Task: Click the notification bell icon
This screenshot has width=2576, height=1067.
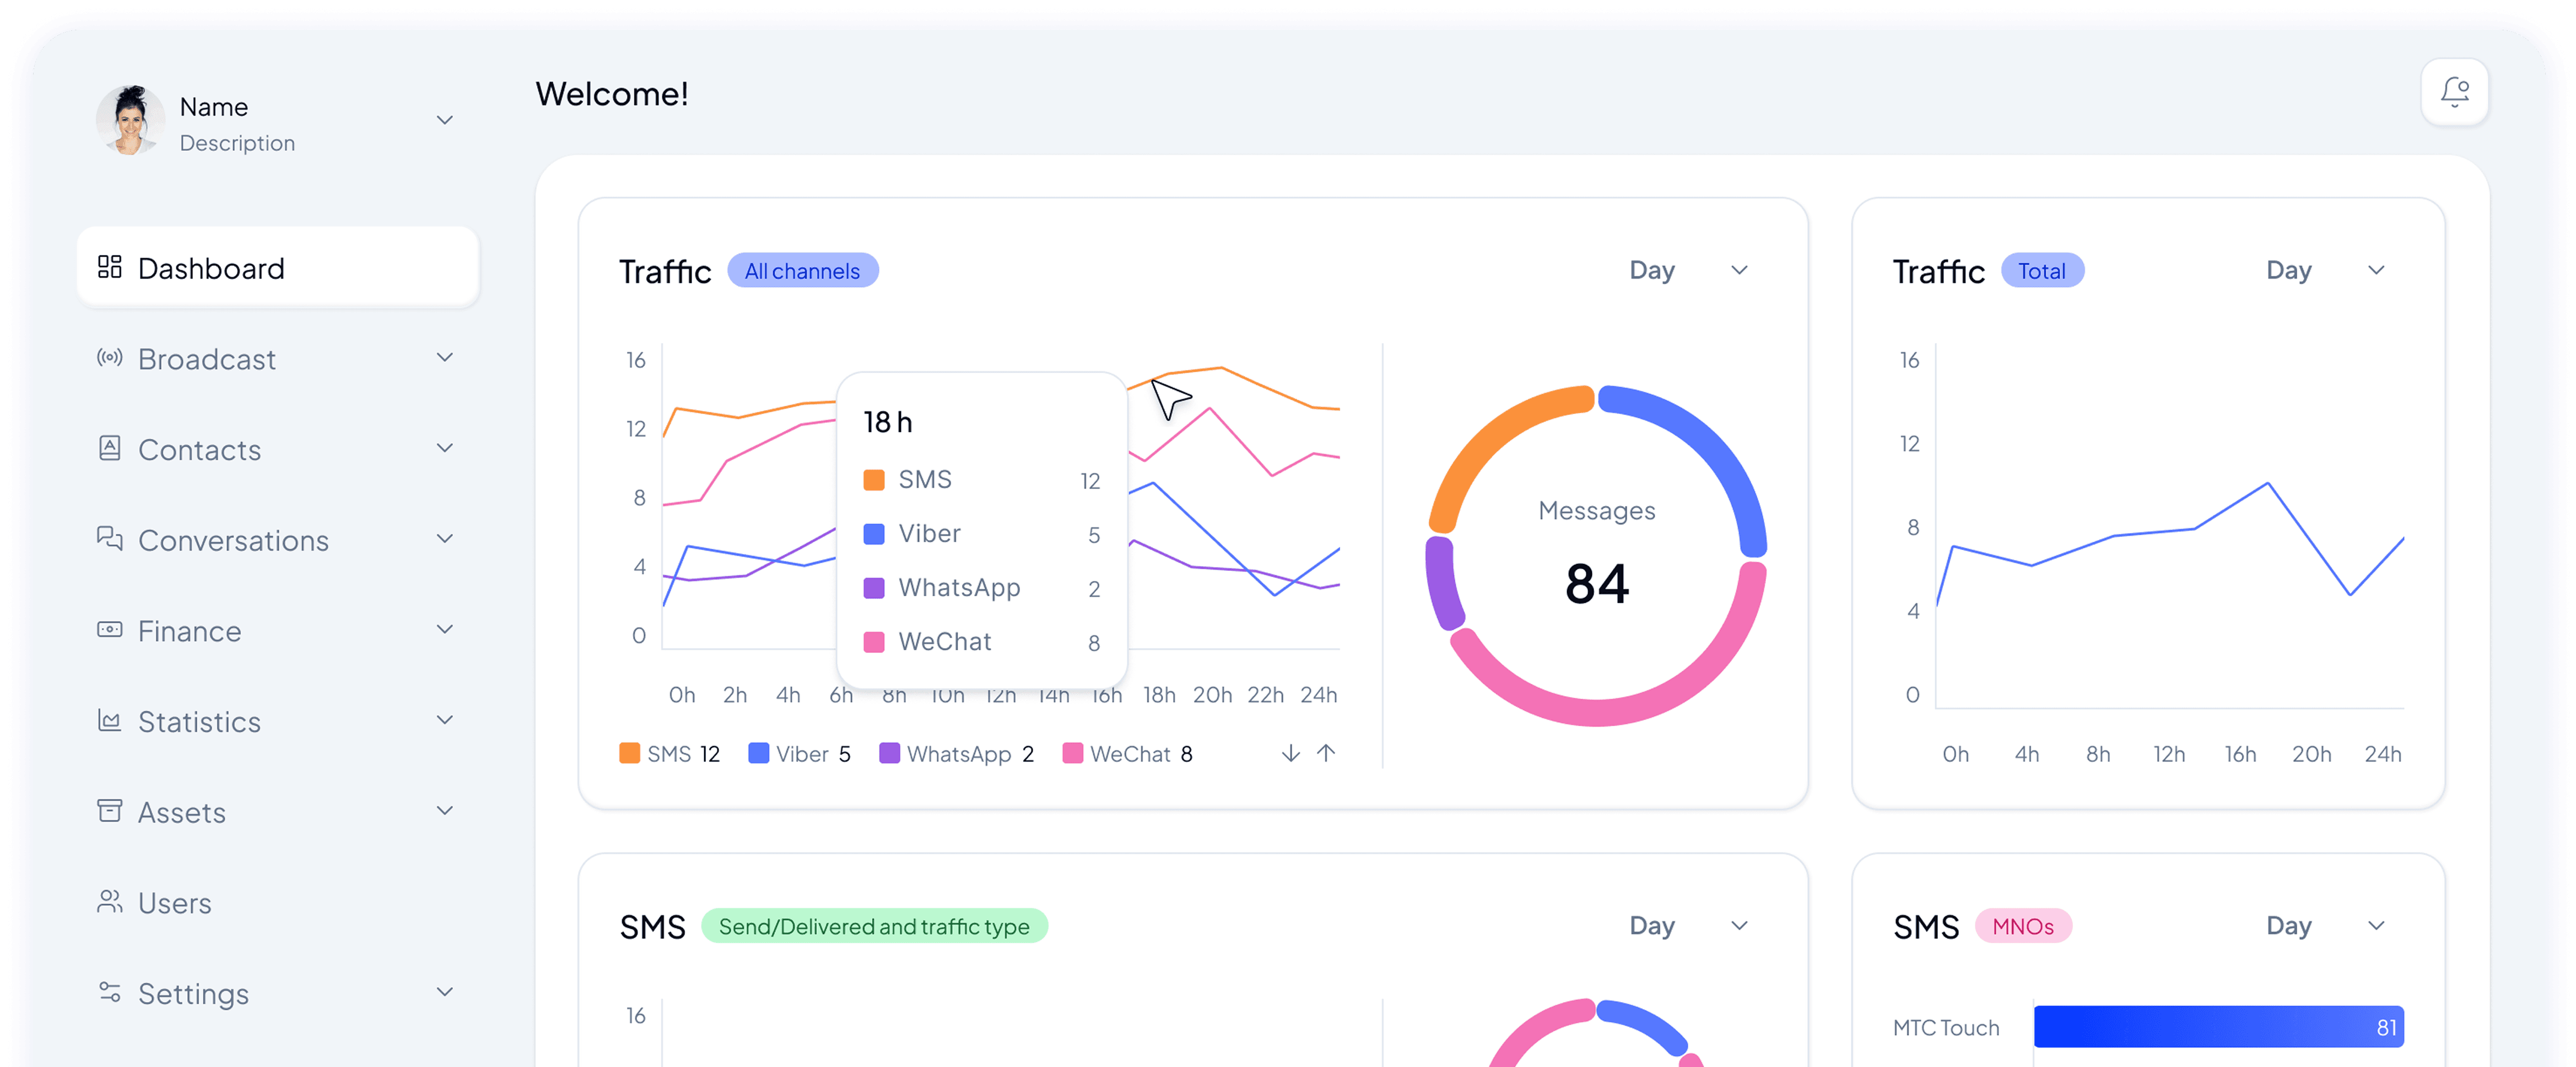Action: (2454, 92)
